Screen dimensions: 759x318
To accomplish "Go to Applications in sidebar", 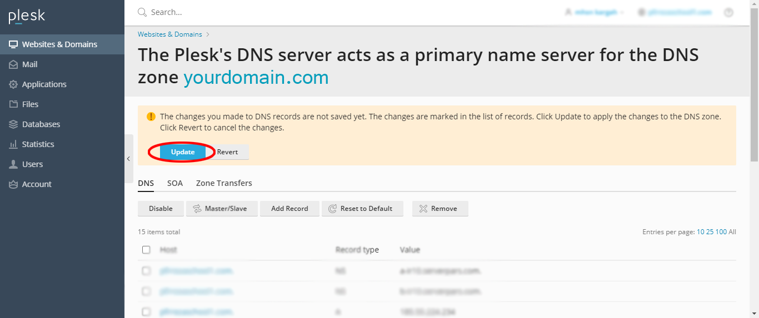I will click(62, 84).
